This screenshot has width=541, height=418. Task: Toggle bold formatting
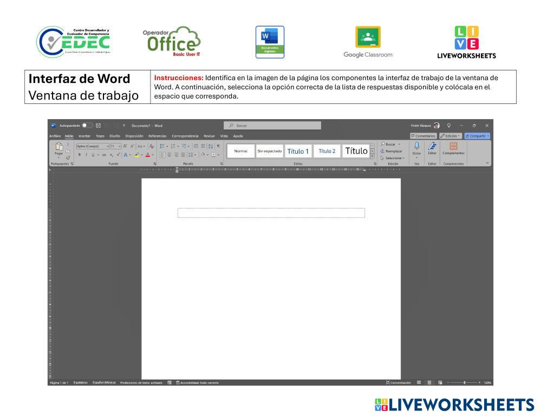click(80, 155)
